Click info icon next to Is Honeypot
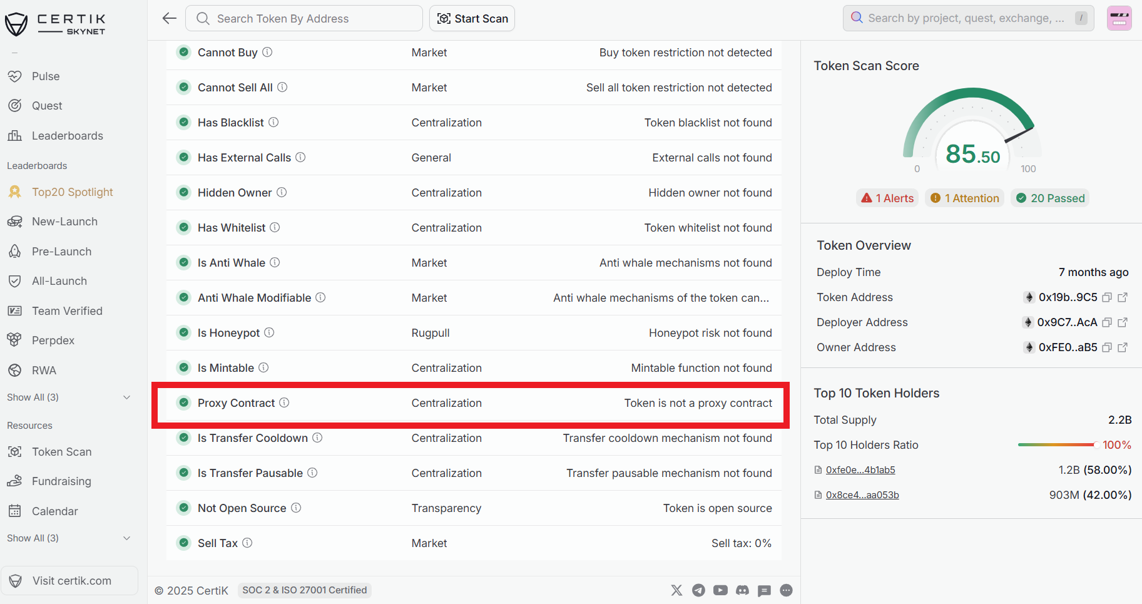 pos(269,332)
